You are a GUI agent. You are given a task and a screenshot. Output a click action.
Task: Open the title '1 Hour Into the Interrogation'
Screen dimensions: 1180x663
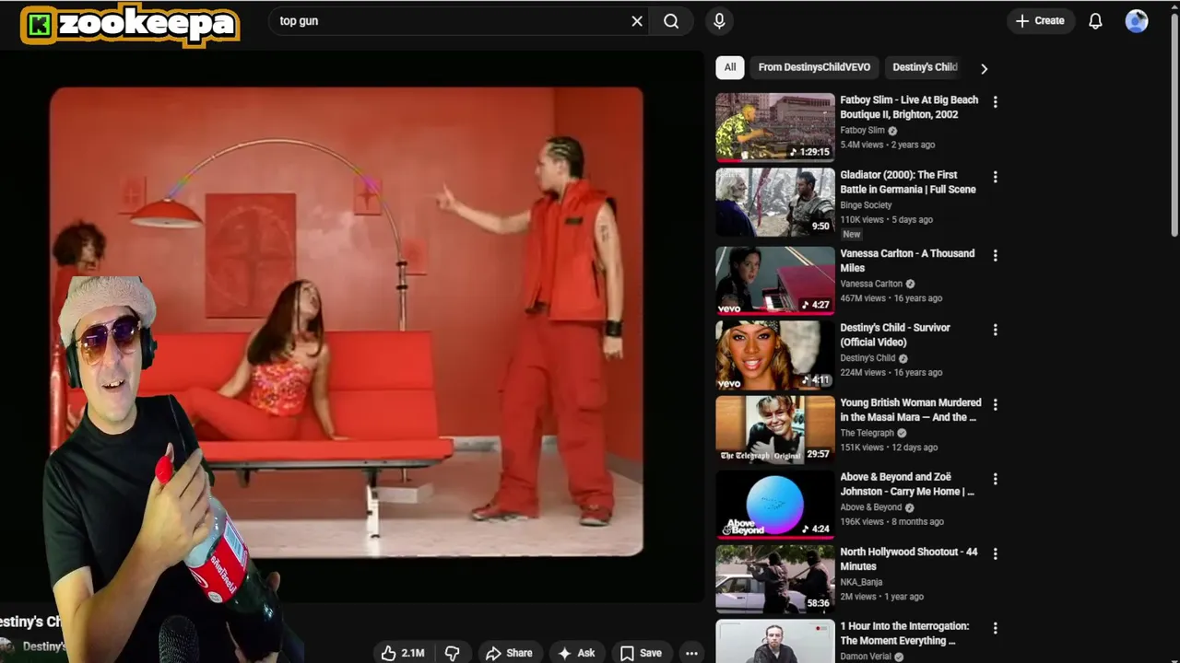tap(904, 634)
